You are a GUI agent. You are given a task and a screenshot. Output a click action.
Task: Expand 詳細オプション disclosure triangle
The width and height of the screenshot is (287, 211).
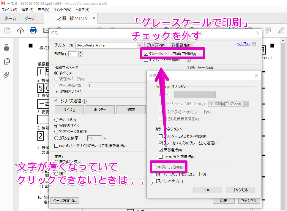[x=57, y=91]
